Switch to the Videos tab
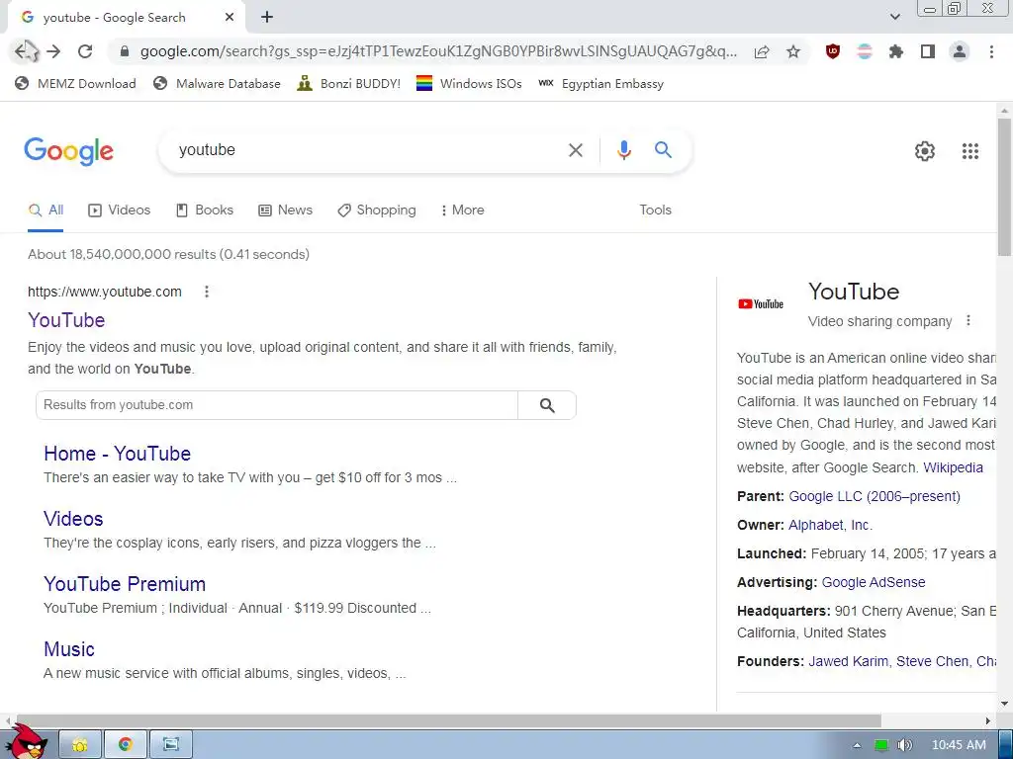This screenshot has width=1013, height=759. coord(120,211)
